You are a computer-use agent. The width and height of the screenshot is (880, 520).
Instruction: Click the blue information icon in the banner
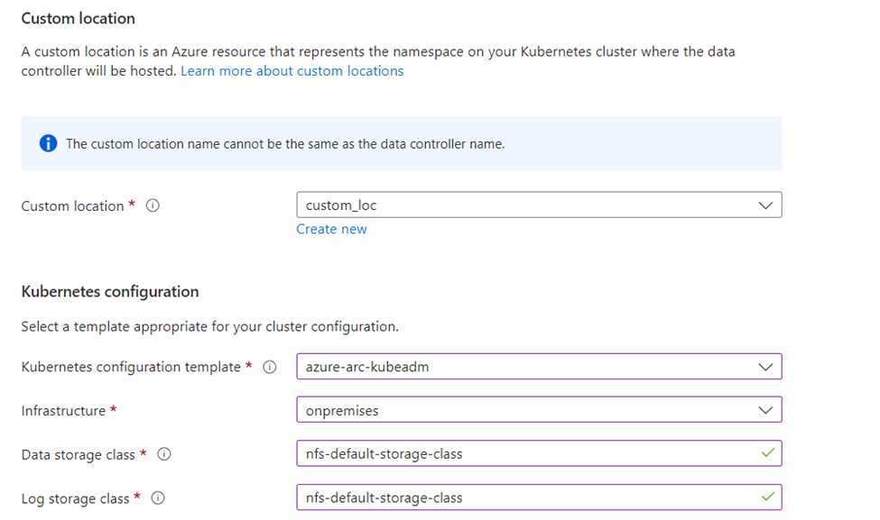click(48, 143)
